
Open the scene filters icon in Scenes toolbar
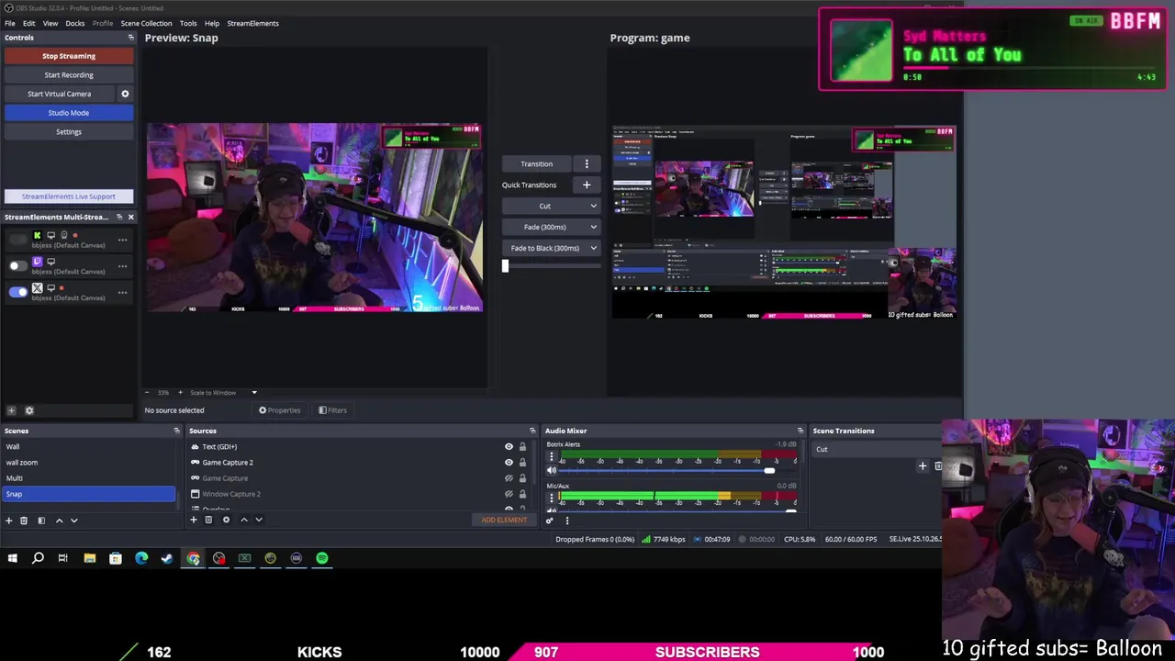[40, 521]
